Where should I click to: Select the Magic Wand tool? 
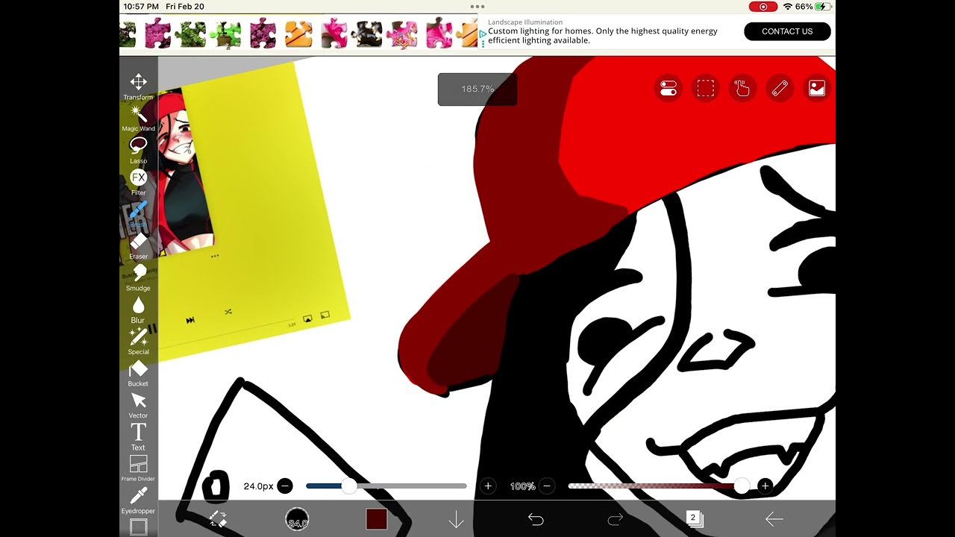(138, 118)
